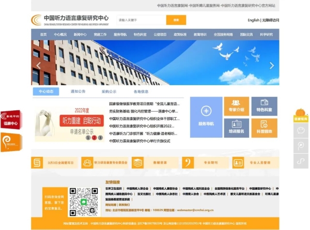This screenshot has height=230, width=310.
Task: Click the pumpkin 语康矩阵 sidebar icon
Action: [x=301, y=115]
